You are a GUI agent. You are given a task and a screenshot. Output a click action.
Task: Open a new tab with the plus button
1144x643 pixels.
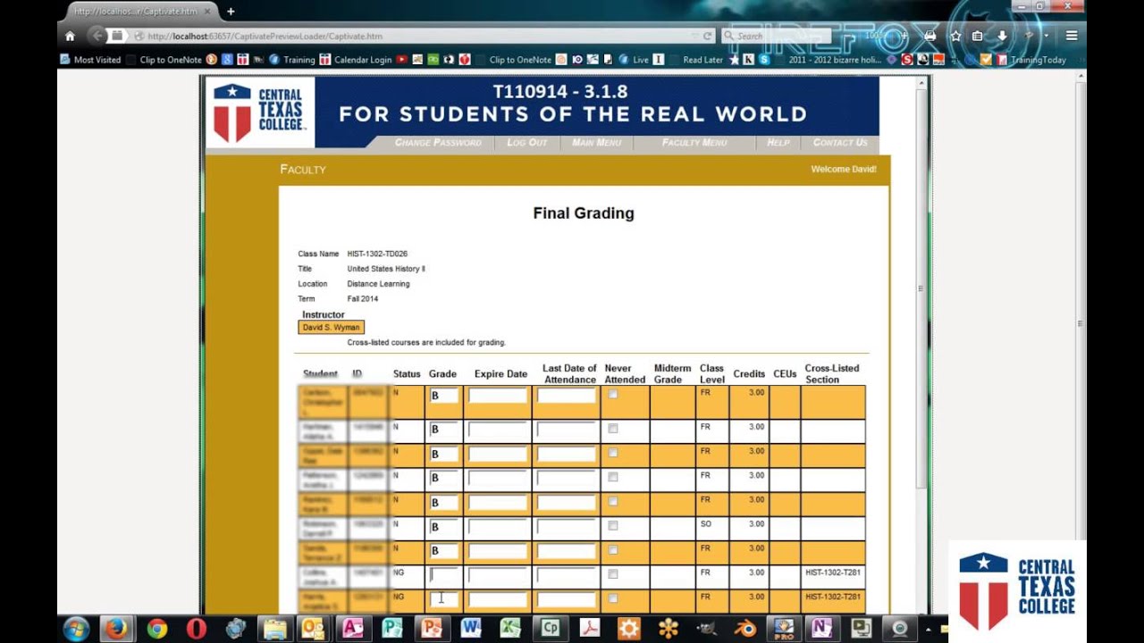[231, 12]
